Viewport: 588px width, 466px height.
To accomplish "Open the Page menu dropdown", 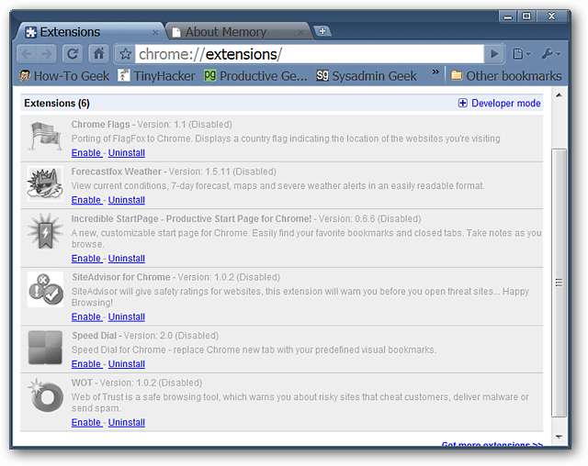I will (x=521, y=54).
